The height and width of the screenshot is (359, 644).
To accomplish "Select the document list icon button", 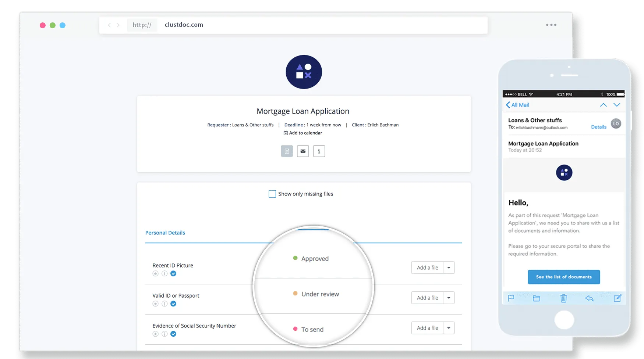I will [x=287, y=151].
